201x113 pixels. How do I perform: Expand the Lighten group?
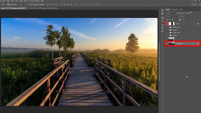(x=169, y=30)
